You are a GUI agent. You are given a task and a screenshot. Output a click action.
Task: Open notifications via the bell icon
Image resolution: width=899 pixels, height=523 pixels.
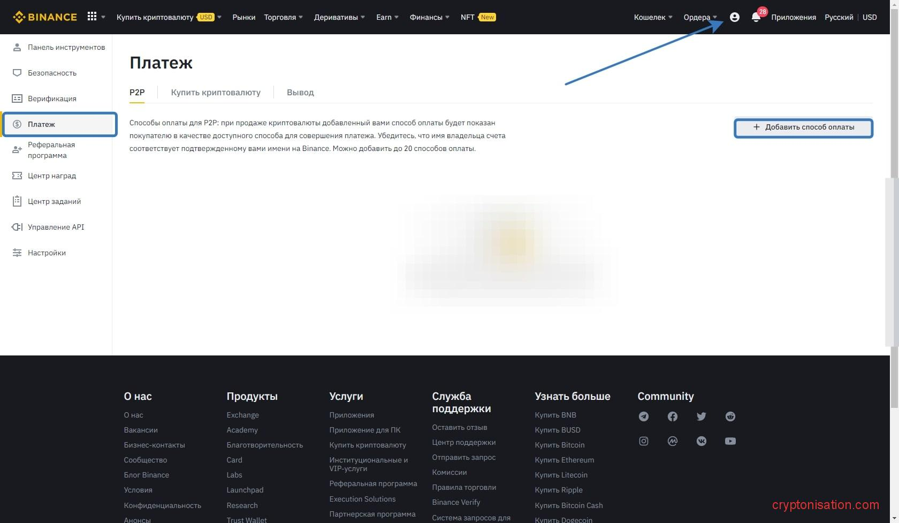click(756, 18)
